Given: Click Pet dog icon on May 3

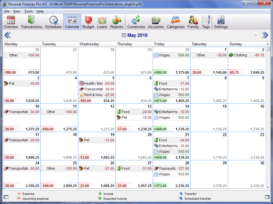Looking at the screenshot, I should [x=6, y=83].
